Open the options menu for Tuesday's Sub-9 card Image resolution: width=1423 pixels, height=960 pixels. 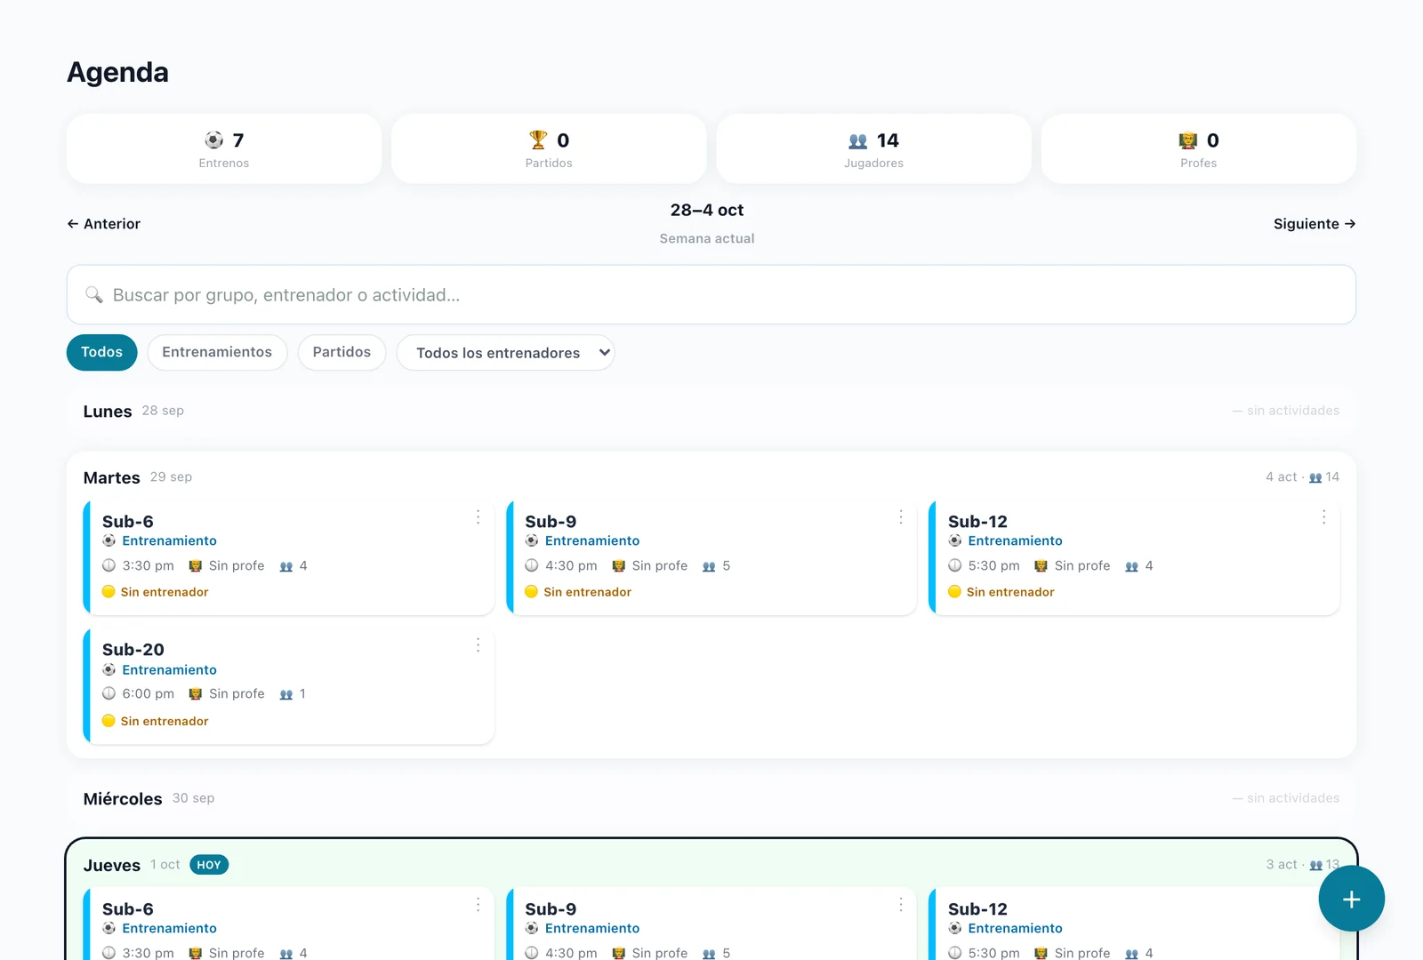click(x=901, y=516)
